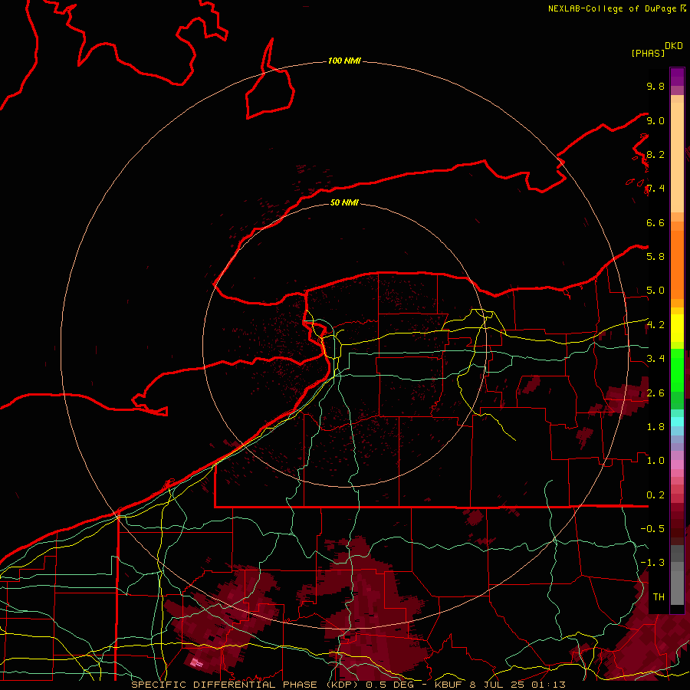Screen dimensions: 690x690
Task: Click the 9.0 value on the color scale
Action: click(x=655, y=120)
